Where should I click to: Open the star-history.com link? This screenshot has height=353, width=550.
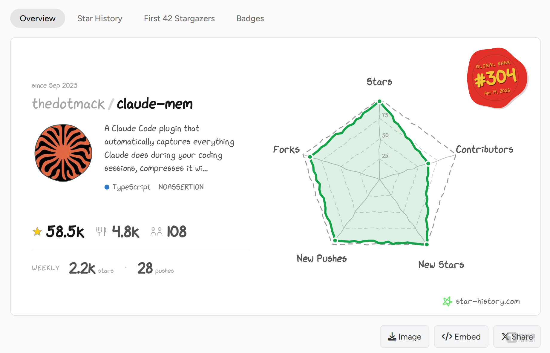pos(488,301)
